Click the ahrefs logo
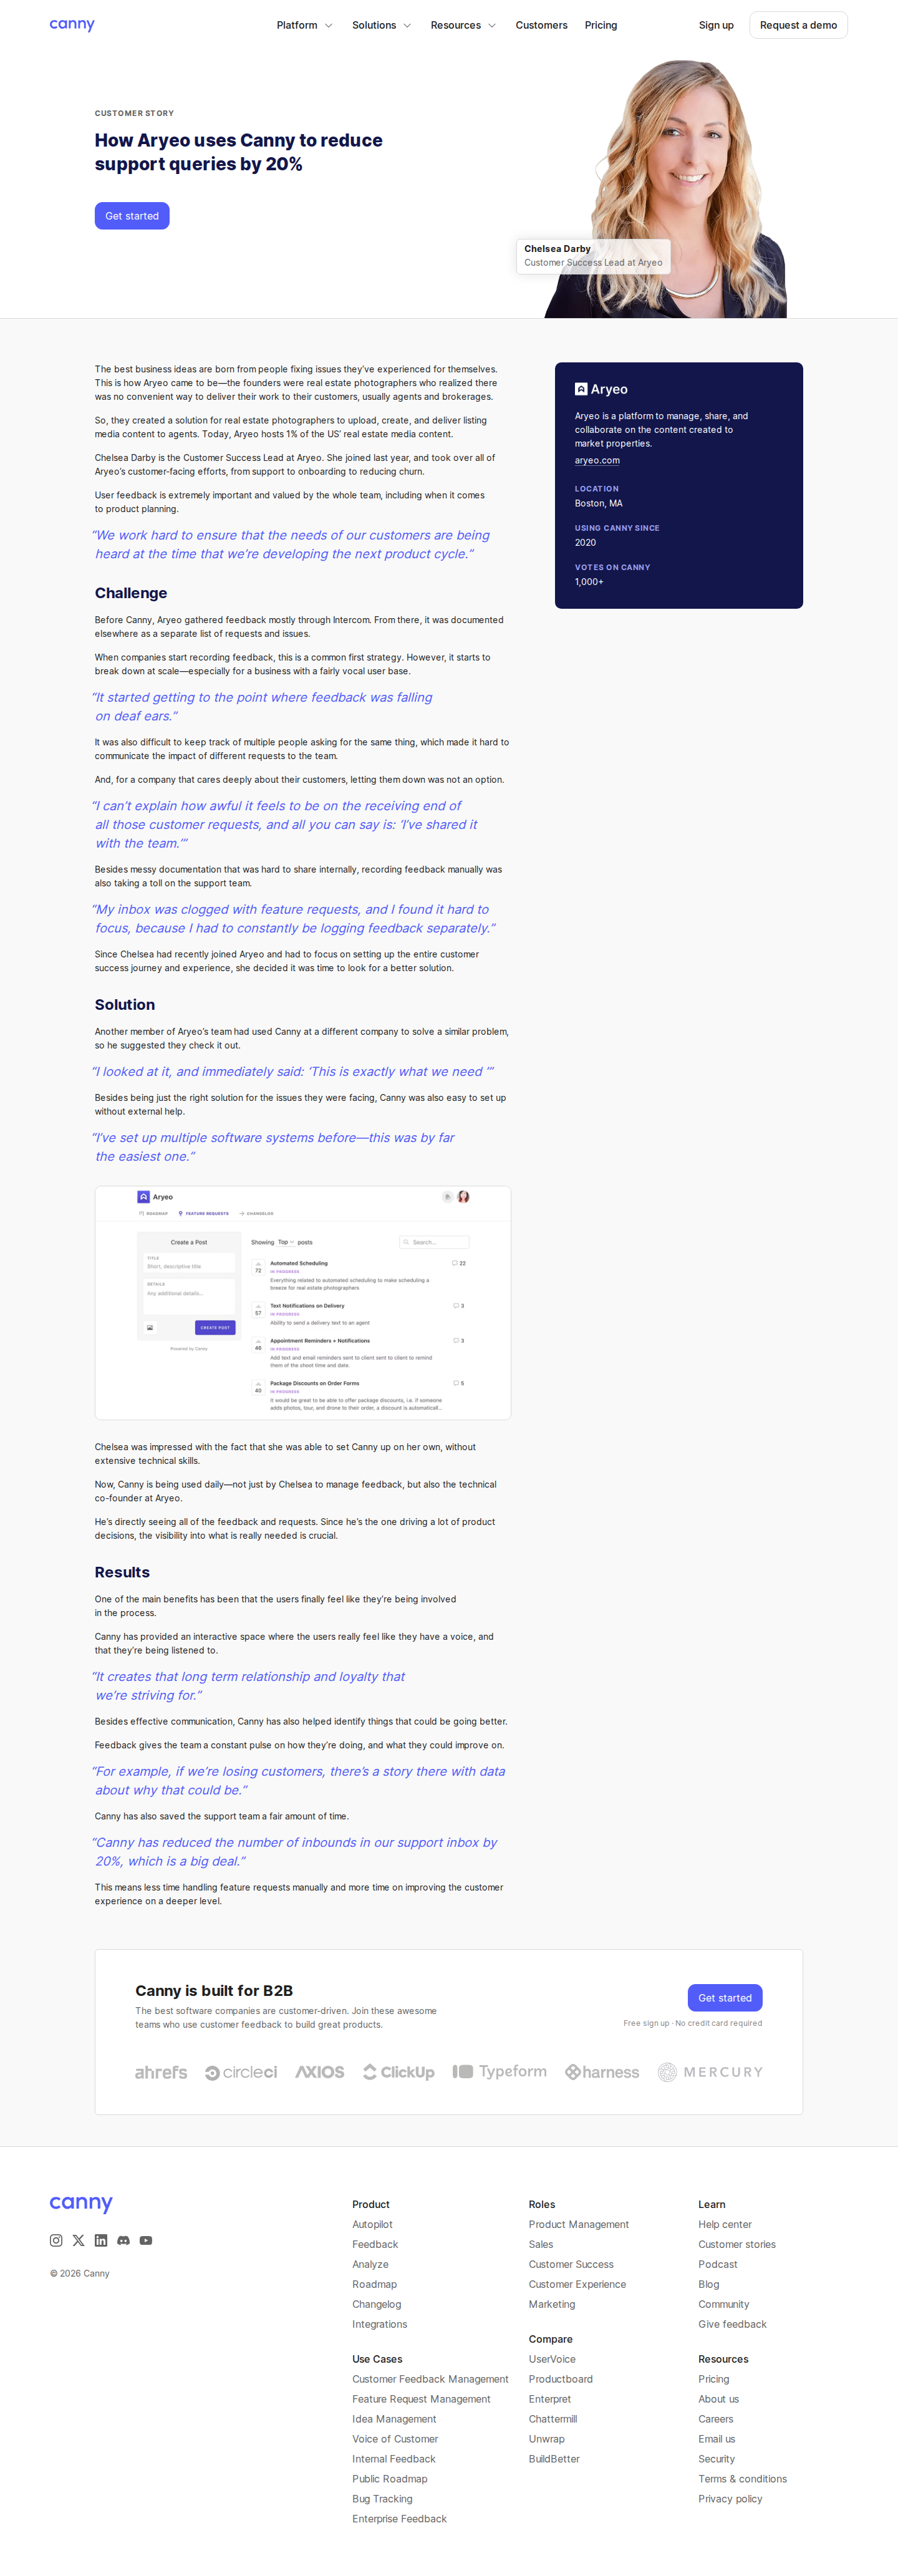The width and height of the screenshot is (898, 2576). [161, 2072]
